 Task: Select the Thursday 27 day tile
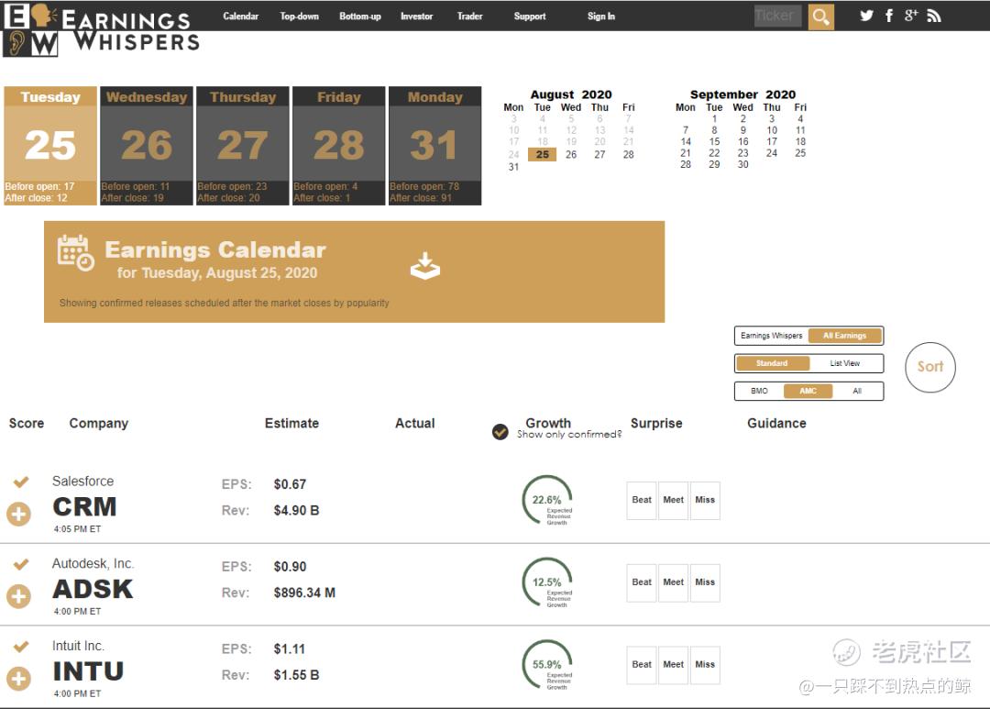point(242,145)
